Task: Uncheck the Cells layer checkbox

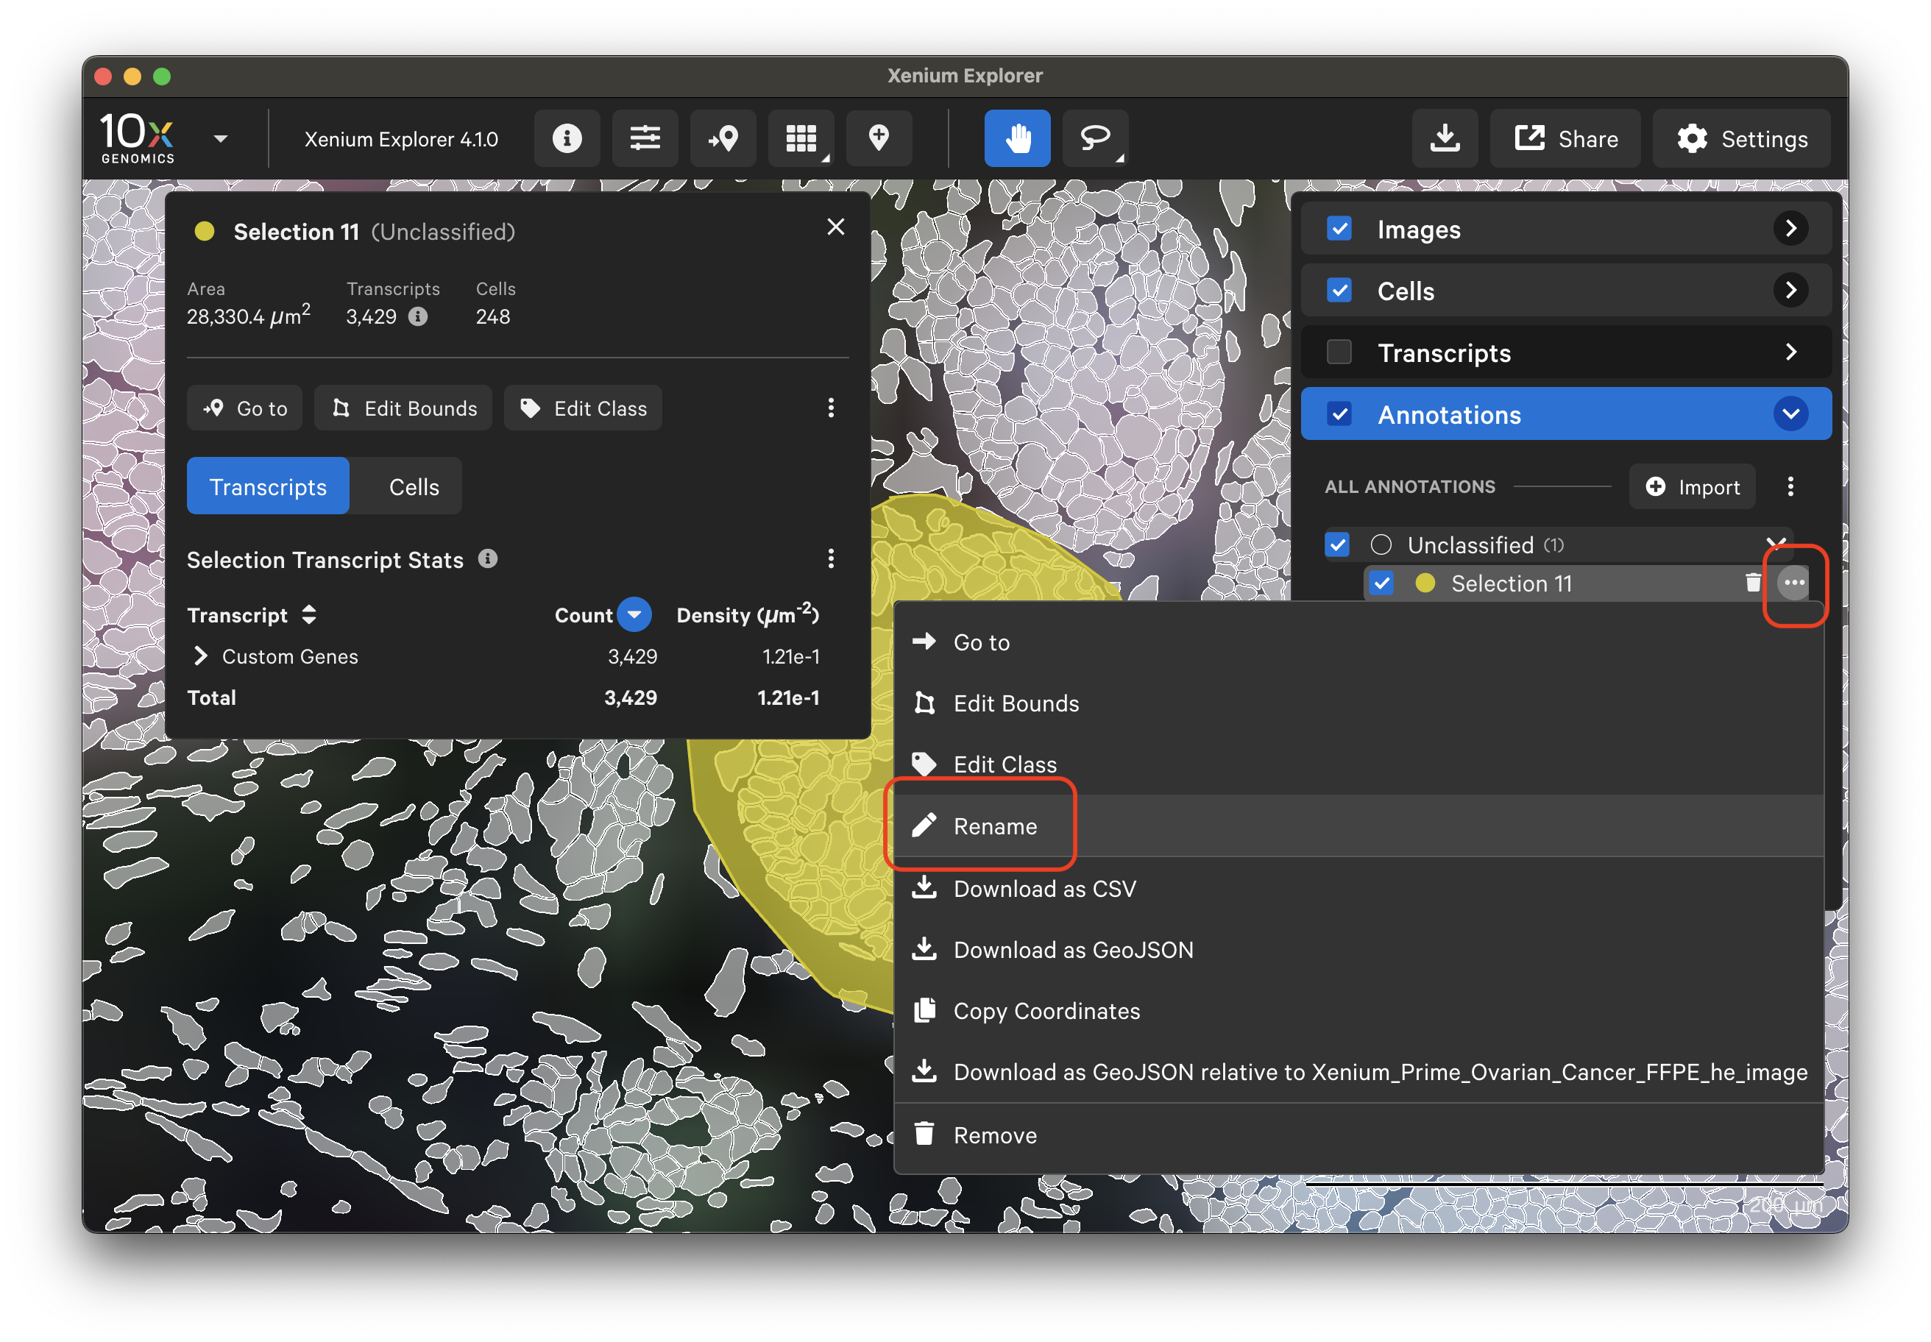Action: click(x=1339, y=290)
